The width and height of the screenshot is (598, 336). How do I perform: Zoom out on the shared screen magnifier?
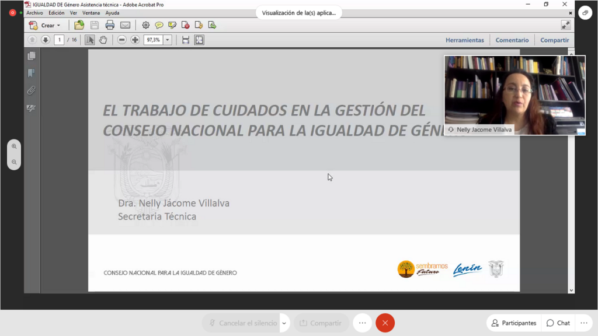14,162
